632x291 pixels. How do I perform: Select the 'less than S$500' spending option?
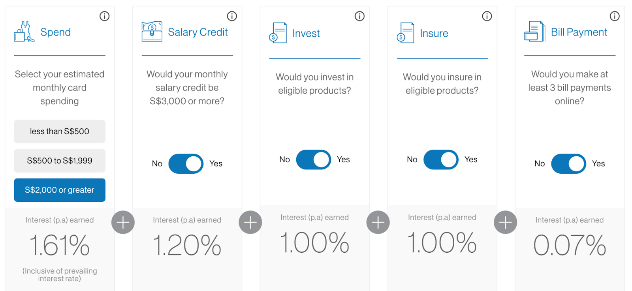click(60, 131)
